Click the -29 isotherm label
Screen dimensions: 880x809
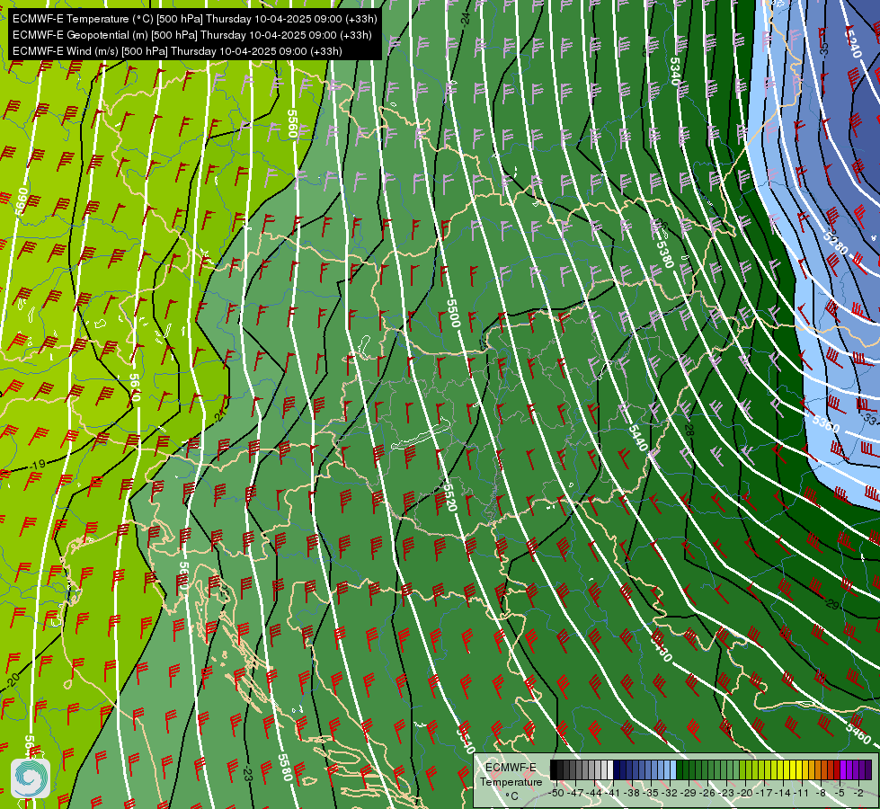(832, 605)
